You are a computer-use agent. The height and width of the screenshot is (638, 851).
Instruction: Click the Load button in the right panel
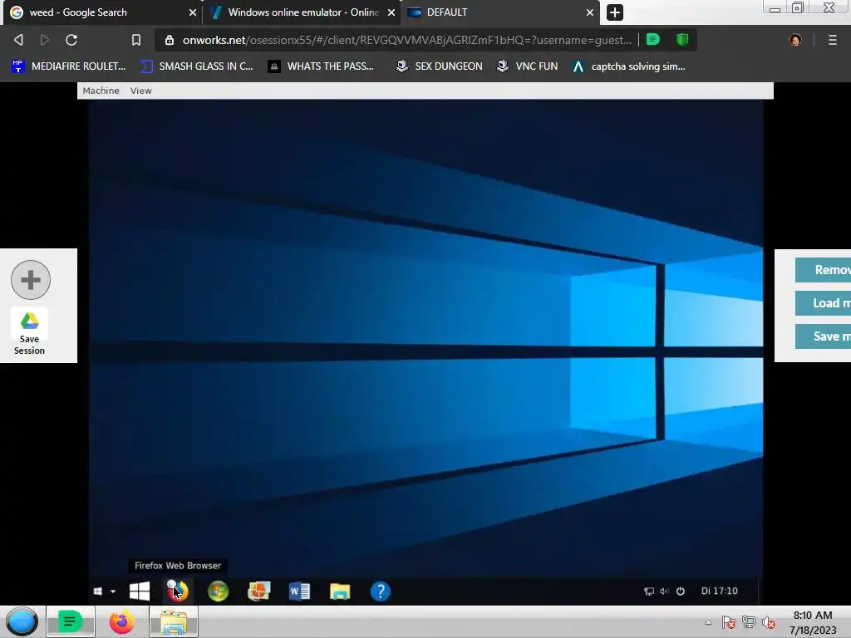click(x=824, y=302)
